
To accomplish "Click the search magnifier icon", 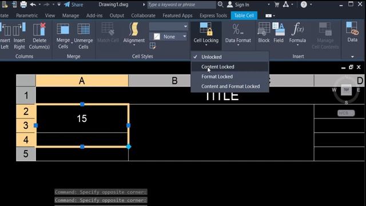I will click(220, 5).
